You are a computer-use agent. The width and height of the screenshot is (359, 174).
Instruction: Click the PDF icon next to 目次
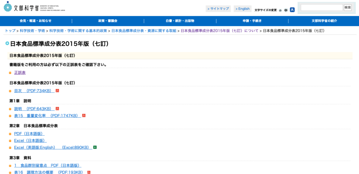click(x=57, y=91)
